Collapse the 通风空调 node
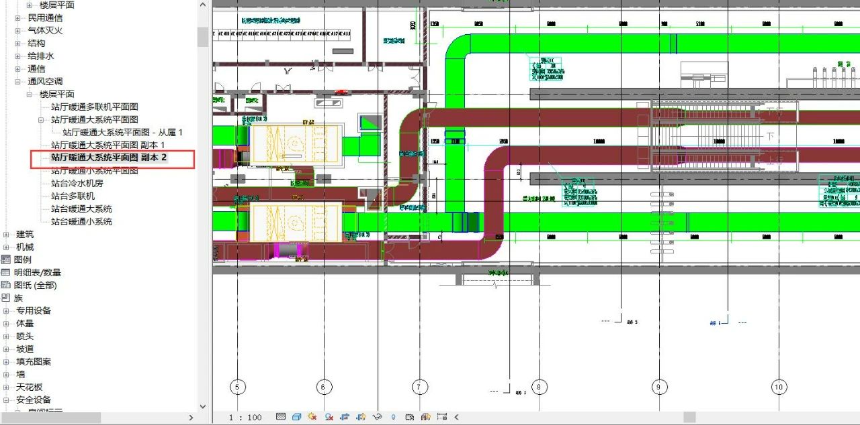This screenshot has width=860, height=425. 18,82
